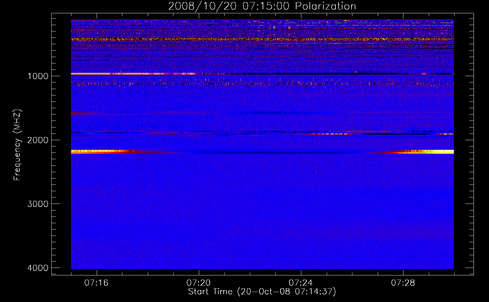The width and height of the screenshot is (489, 302).
Task: Click the plot title '2008/10/20 07:15:00 Polarization'
Action: (x=262, y=6)
